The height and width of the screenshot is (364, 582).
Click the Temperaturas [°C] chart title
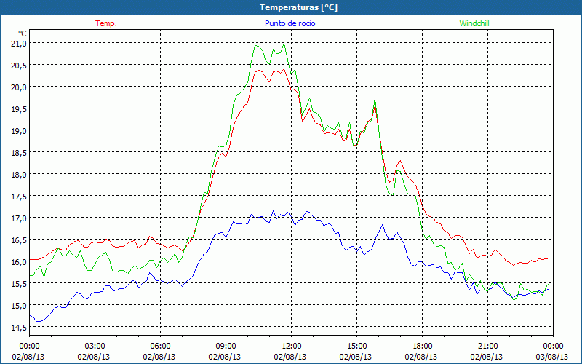298,7
